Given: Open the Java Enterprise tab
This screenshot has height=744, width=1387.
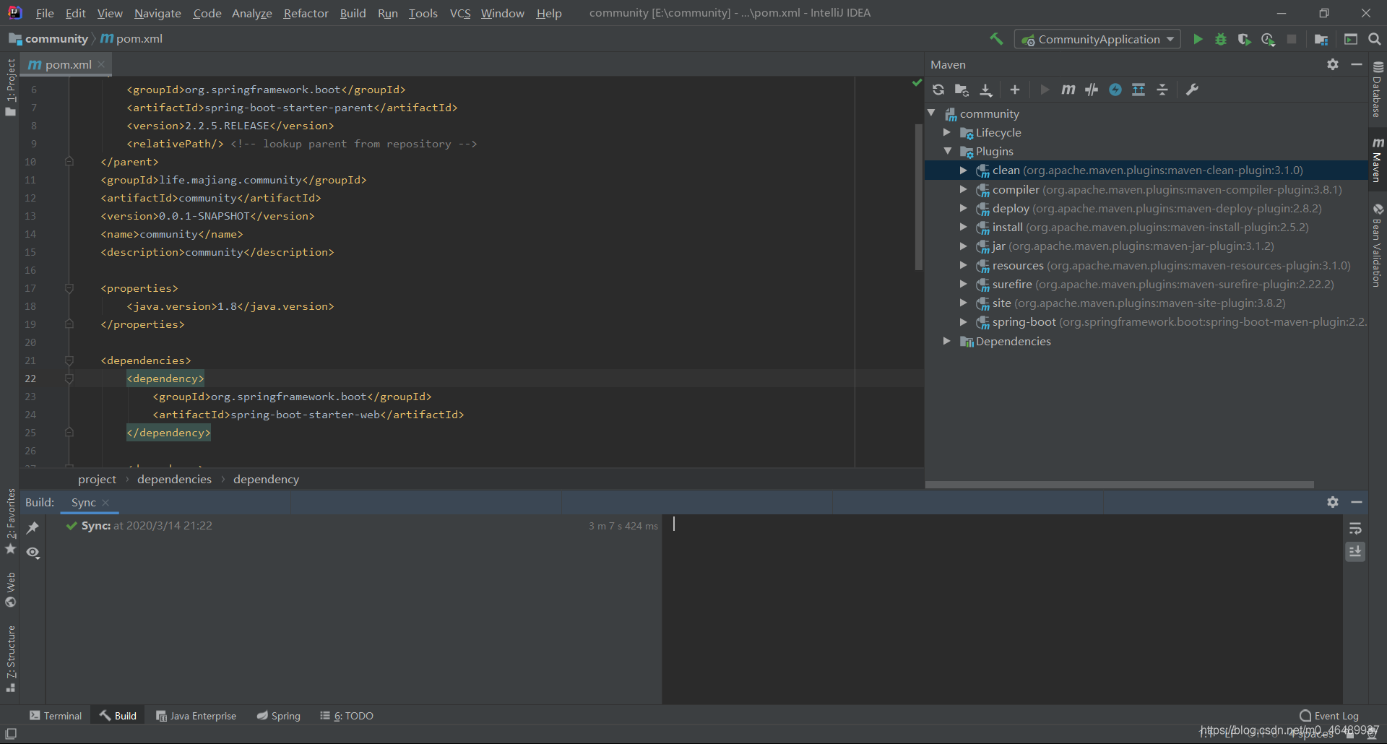Looking at the screenshot, I should [196, 716].
